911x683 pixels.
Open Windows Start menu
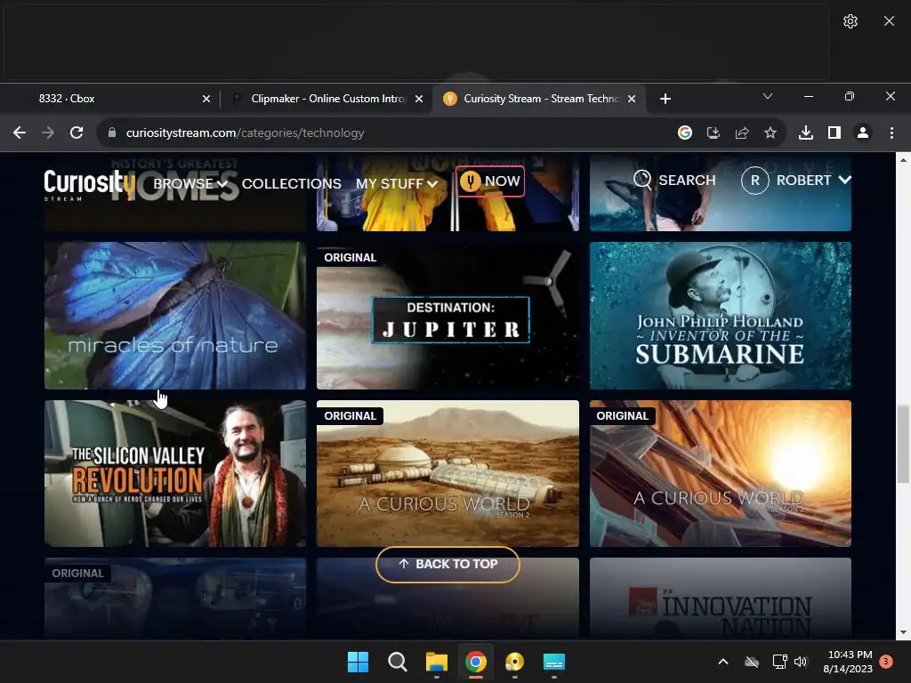(x=358, y=662)
